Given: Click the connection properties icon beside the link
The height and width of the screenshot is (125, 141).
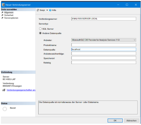Looking at the screenshot, I should (4, 90).
